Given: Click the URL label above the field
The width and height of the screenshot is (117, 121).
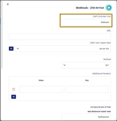Looking at the screenshot, I should (109, 31).
